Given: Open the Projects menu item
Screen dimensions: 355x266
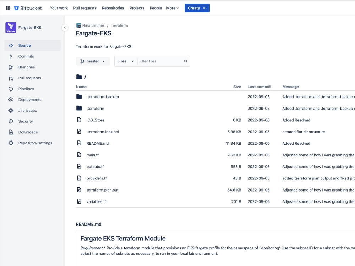Looking at the screenshot, I should coord(137,8).
